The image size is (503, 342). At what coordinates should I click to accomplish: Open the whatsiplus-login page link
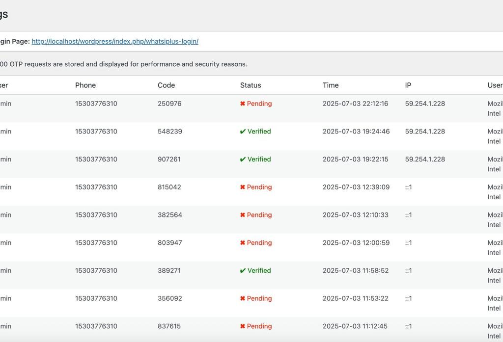(115, 41)
